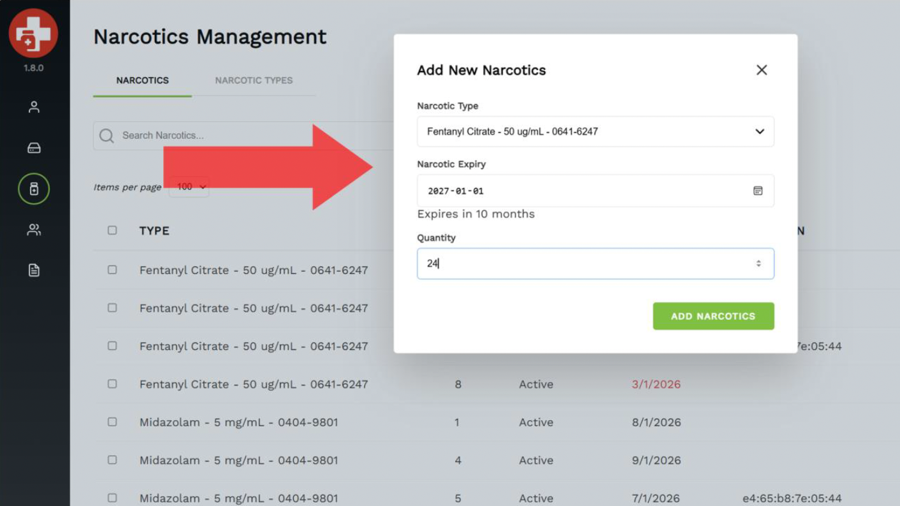900x506 pixels.
Task: Click the Add Narcotics button
Action: coord(713,316)
